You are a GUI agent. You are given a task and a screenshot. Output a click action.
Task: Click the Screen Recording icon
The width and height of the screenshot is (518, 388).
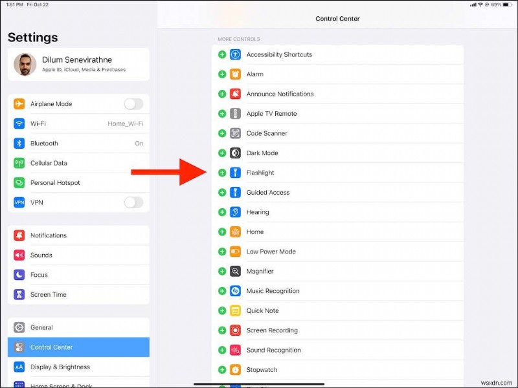[x=235, y=330]
